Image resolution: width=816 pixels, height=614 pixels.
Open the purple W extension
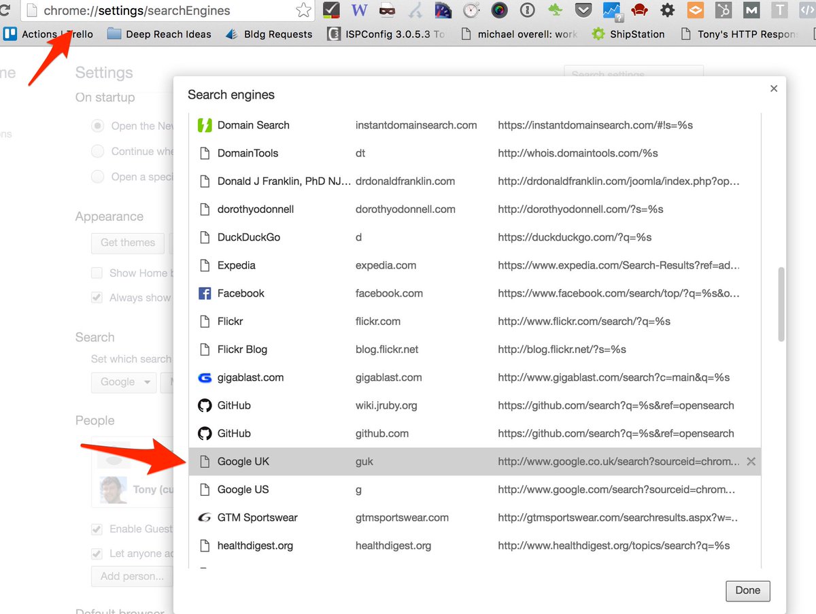(x=360, y=10)
